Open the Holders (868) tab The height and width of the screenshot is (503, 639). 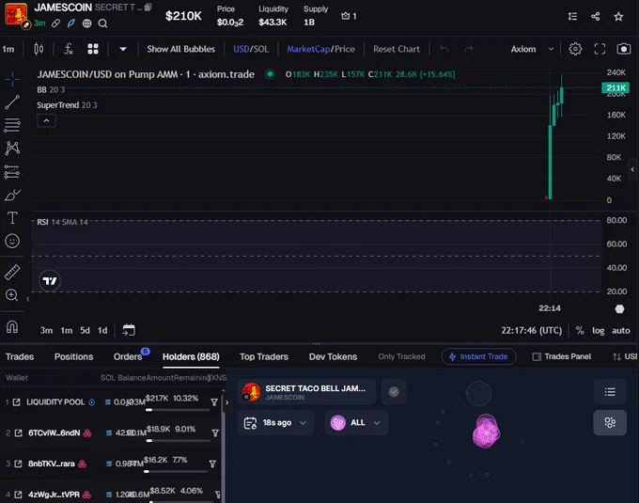pos(191,356)
